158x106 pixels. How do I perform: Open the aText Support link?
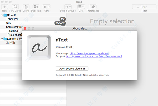pos(94,56)
